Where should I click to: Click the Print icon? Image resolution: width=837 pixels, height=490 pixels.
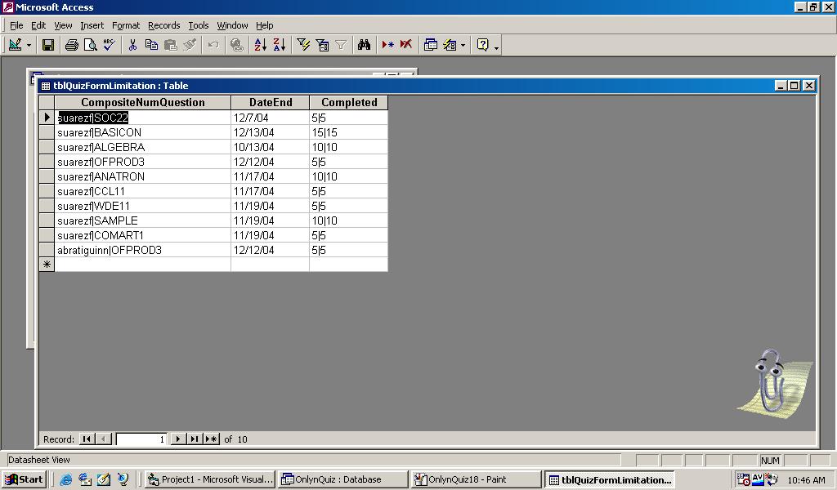point(72,45)
